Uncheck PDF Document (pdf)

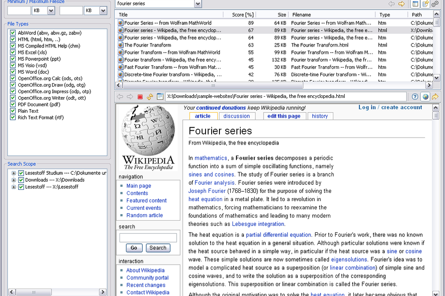13,104
